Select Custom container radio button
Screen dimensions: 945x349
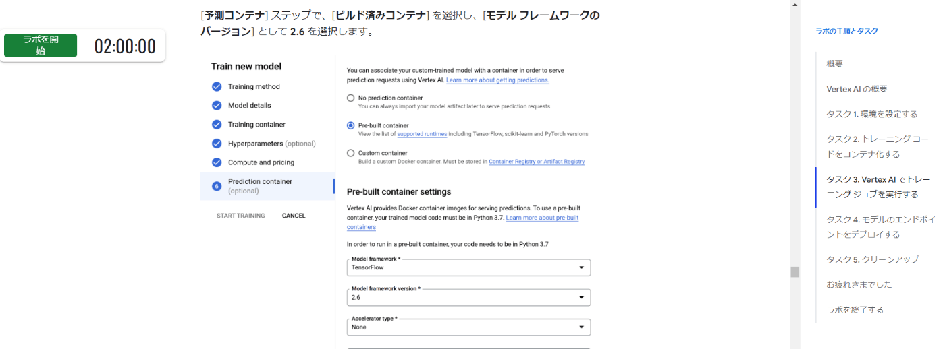coord(350,153)
